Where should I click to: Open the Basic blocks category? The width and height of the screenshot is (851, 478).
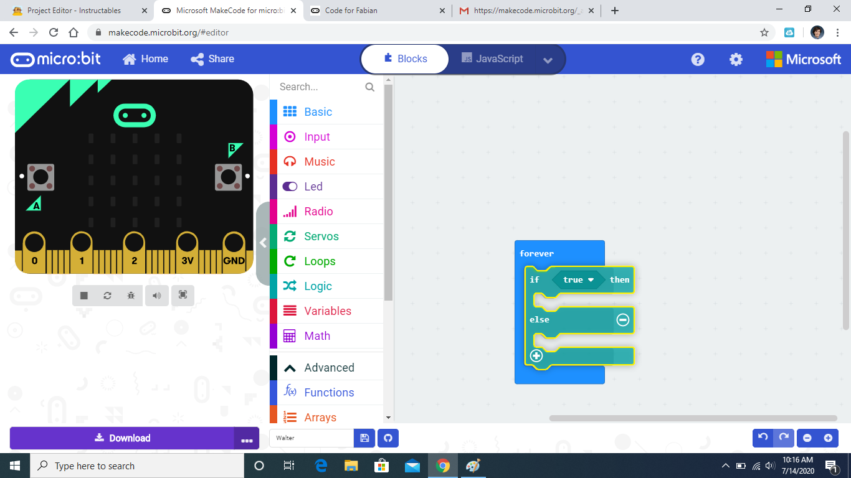pos(326,112)
